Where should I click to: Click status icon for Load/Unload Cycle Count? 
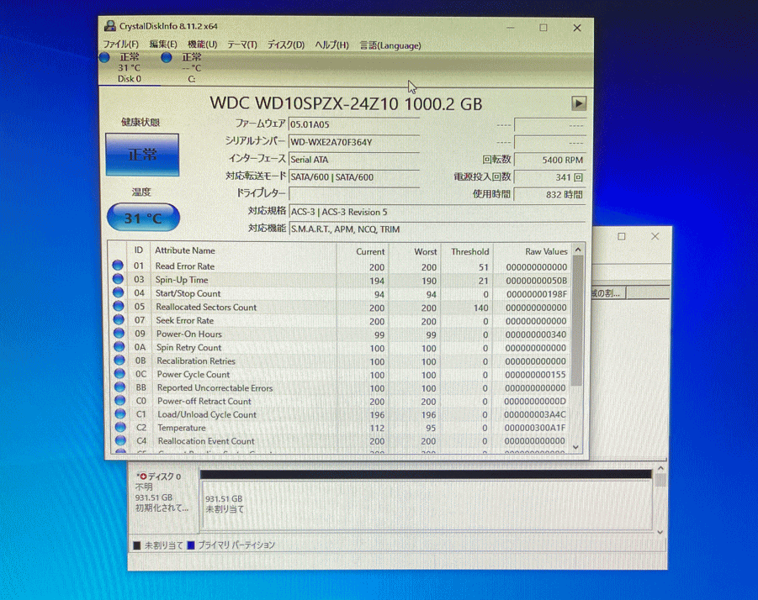click(120, 413)
